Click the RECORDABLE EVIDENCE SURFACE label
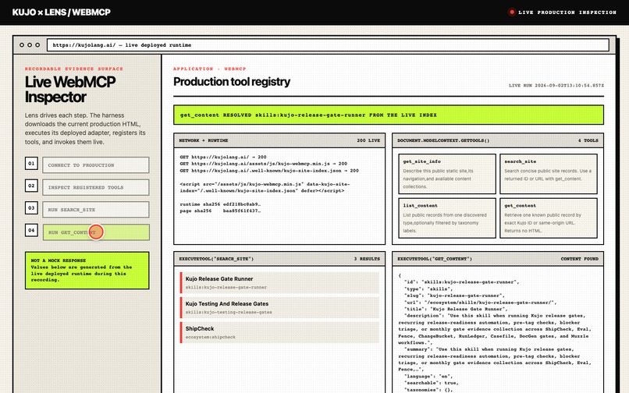Screen dimensions: 629x393 point(74,69)
